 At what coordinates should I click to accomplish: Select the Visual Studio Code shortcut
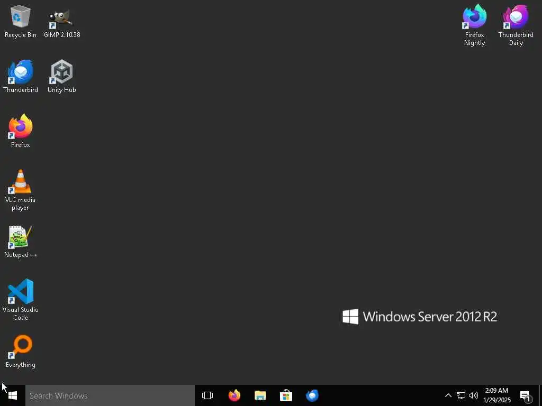pos(21,300)
